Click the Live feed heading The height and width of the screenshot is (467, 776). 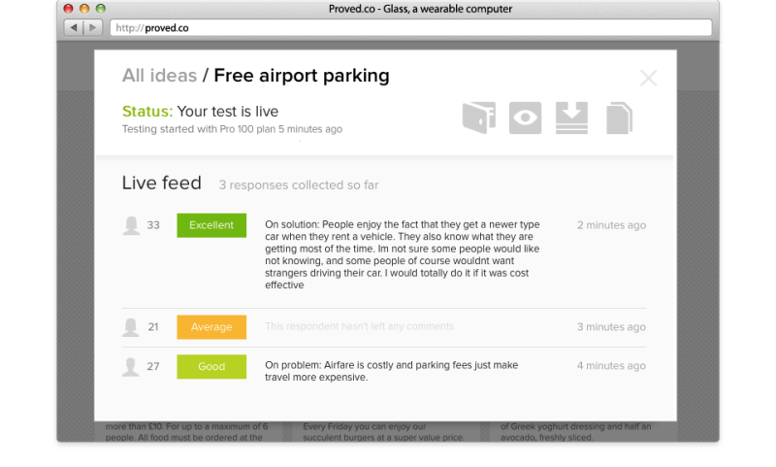[x=161, y=183]
